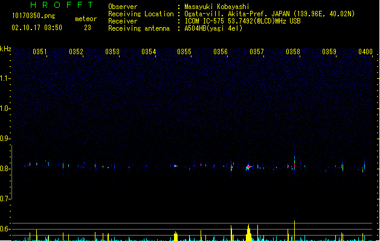Click the 0400 time marker
Viewport: 380px width, 241px height.
(x=366, y=52)
